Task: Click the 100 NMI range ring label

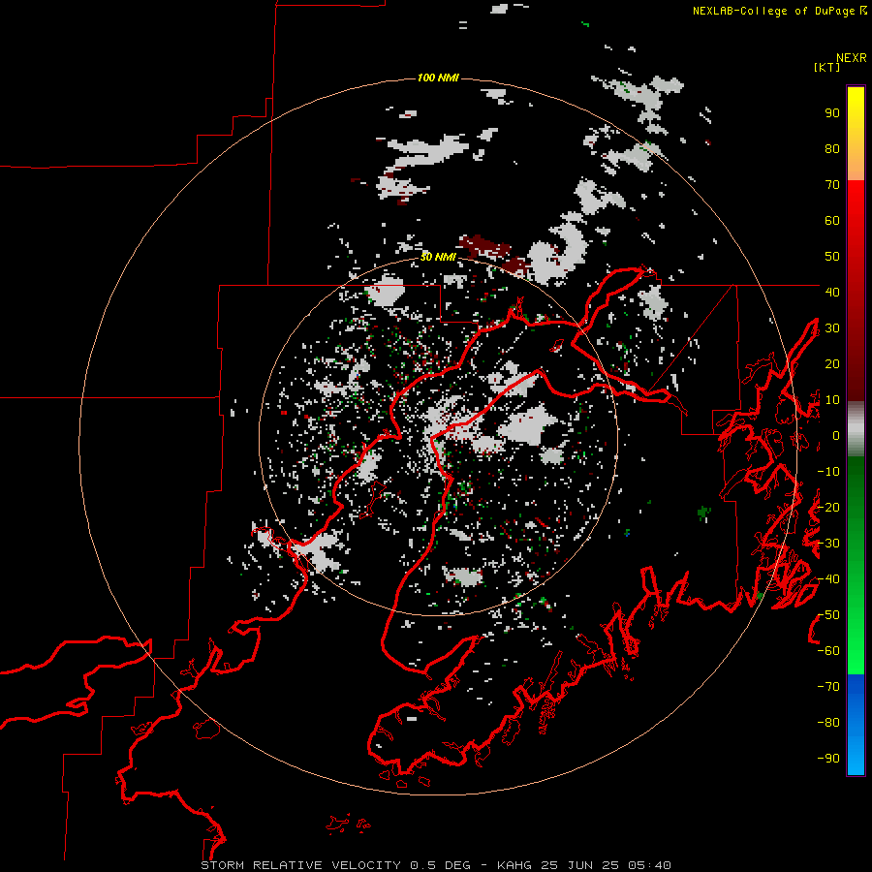Action: (x=438, y=78)
